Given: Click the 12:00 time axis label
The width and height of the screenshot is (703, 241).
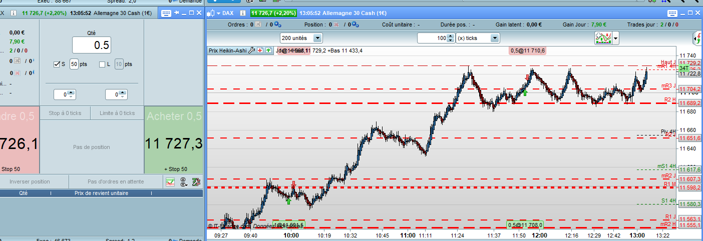Looking at the screenshot, I should click(x=539, y=235).
